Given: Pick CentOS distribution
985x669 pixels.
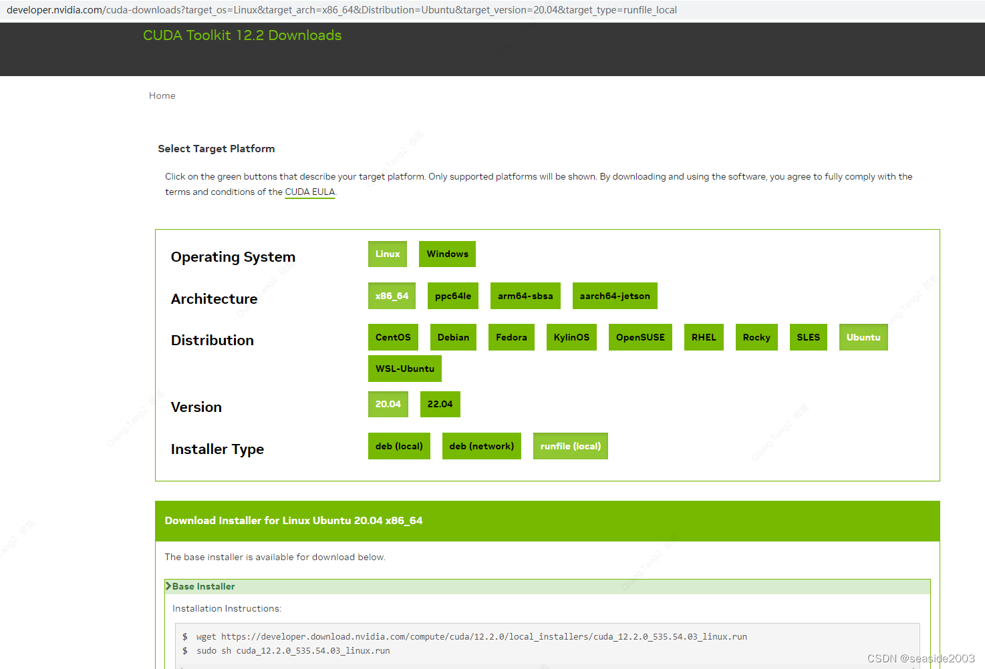Looking at the screenshot, I should [x=393, y=337].
